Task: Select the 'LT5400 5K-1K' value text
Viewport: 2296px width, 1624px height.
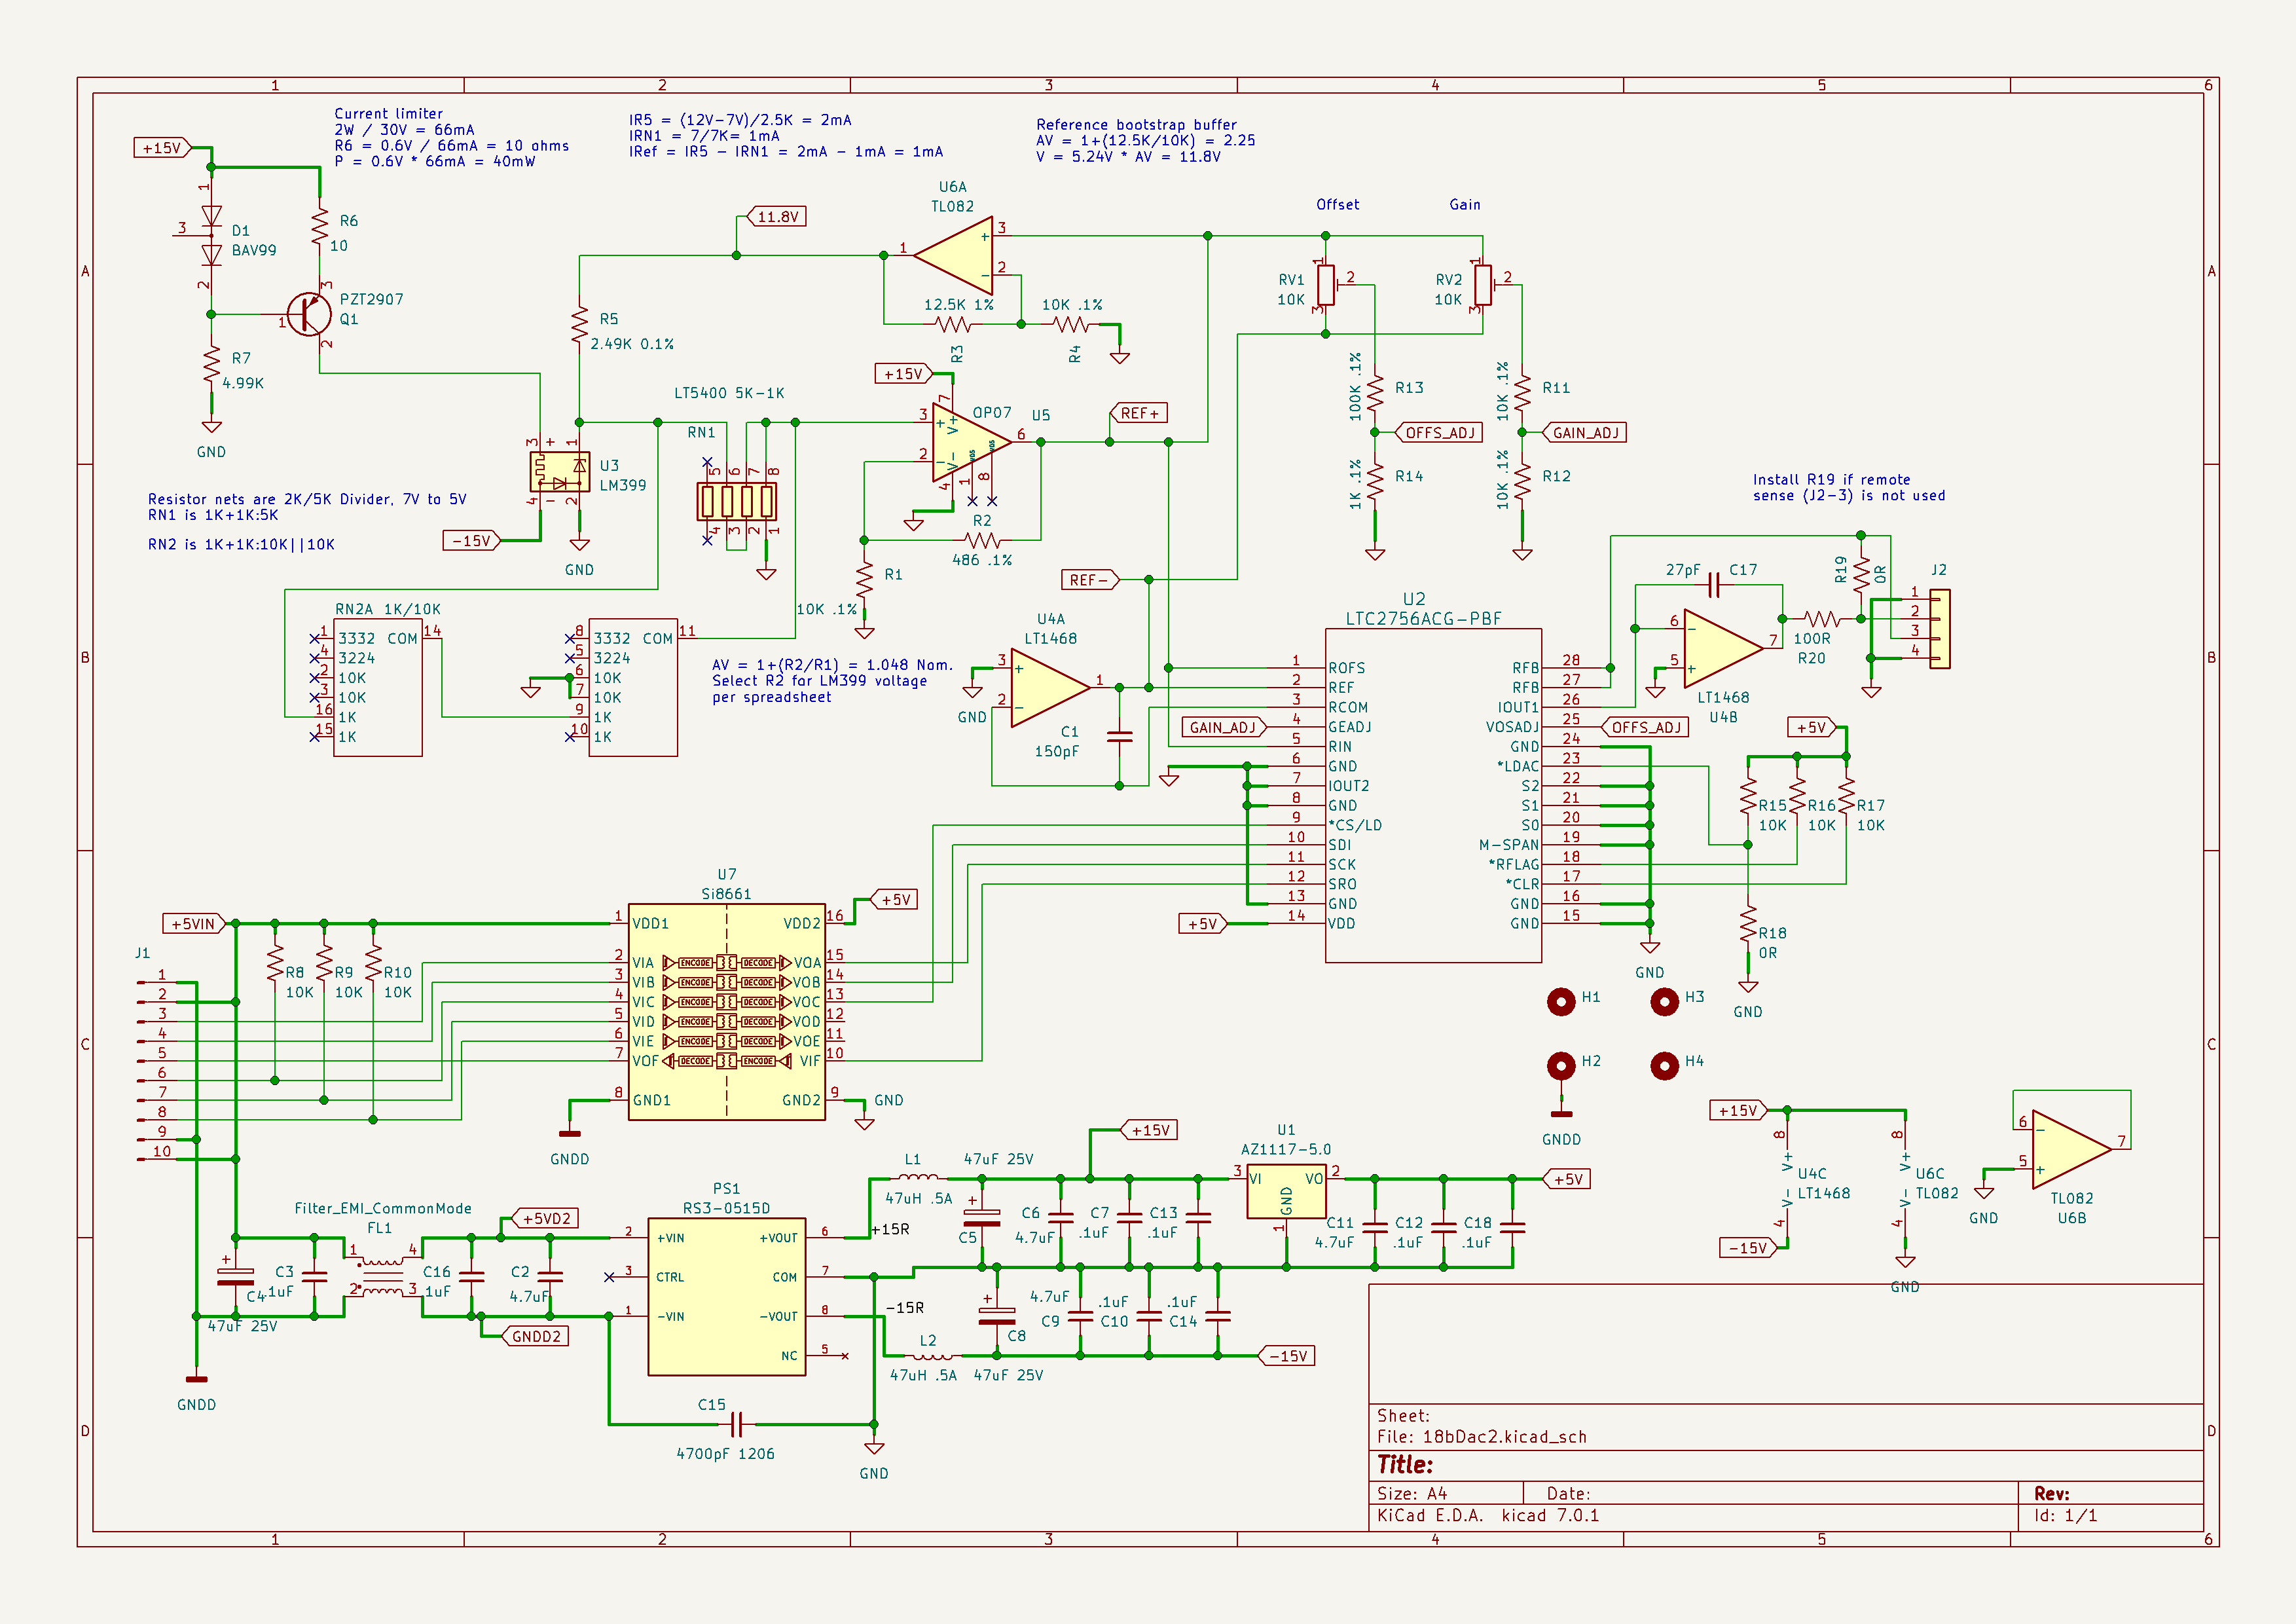Action: pos(729,393)
